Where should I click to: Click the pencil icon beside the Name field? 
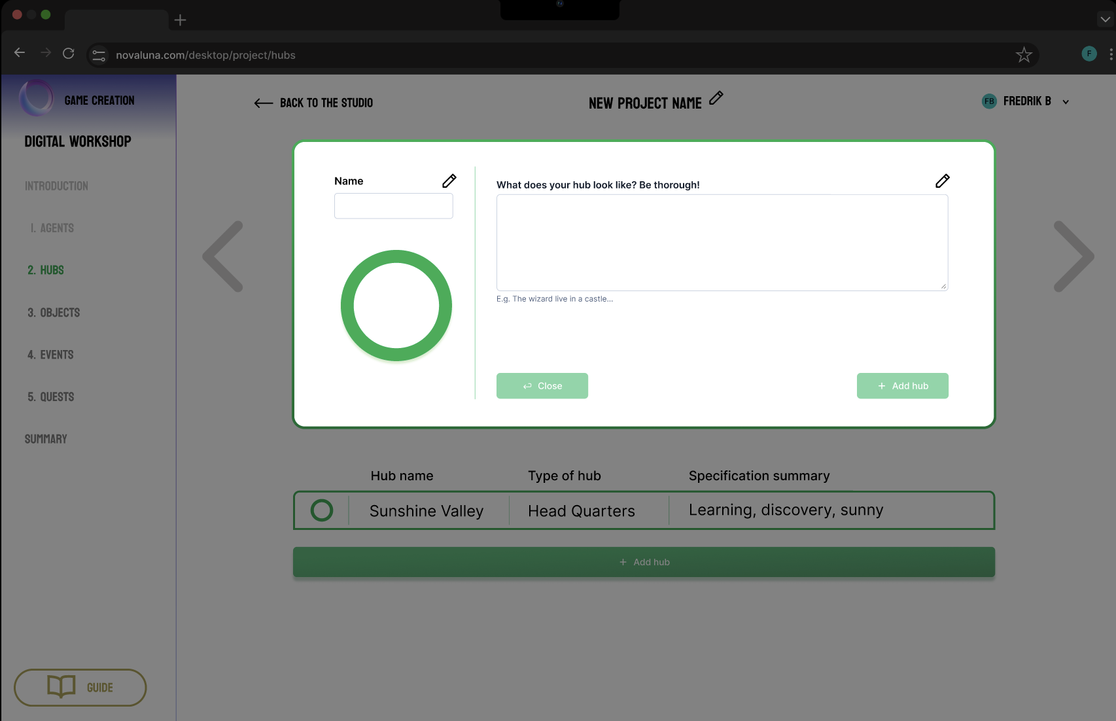pos(449,181)
